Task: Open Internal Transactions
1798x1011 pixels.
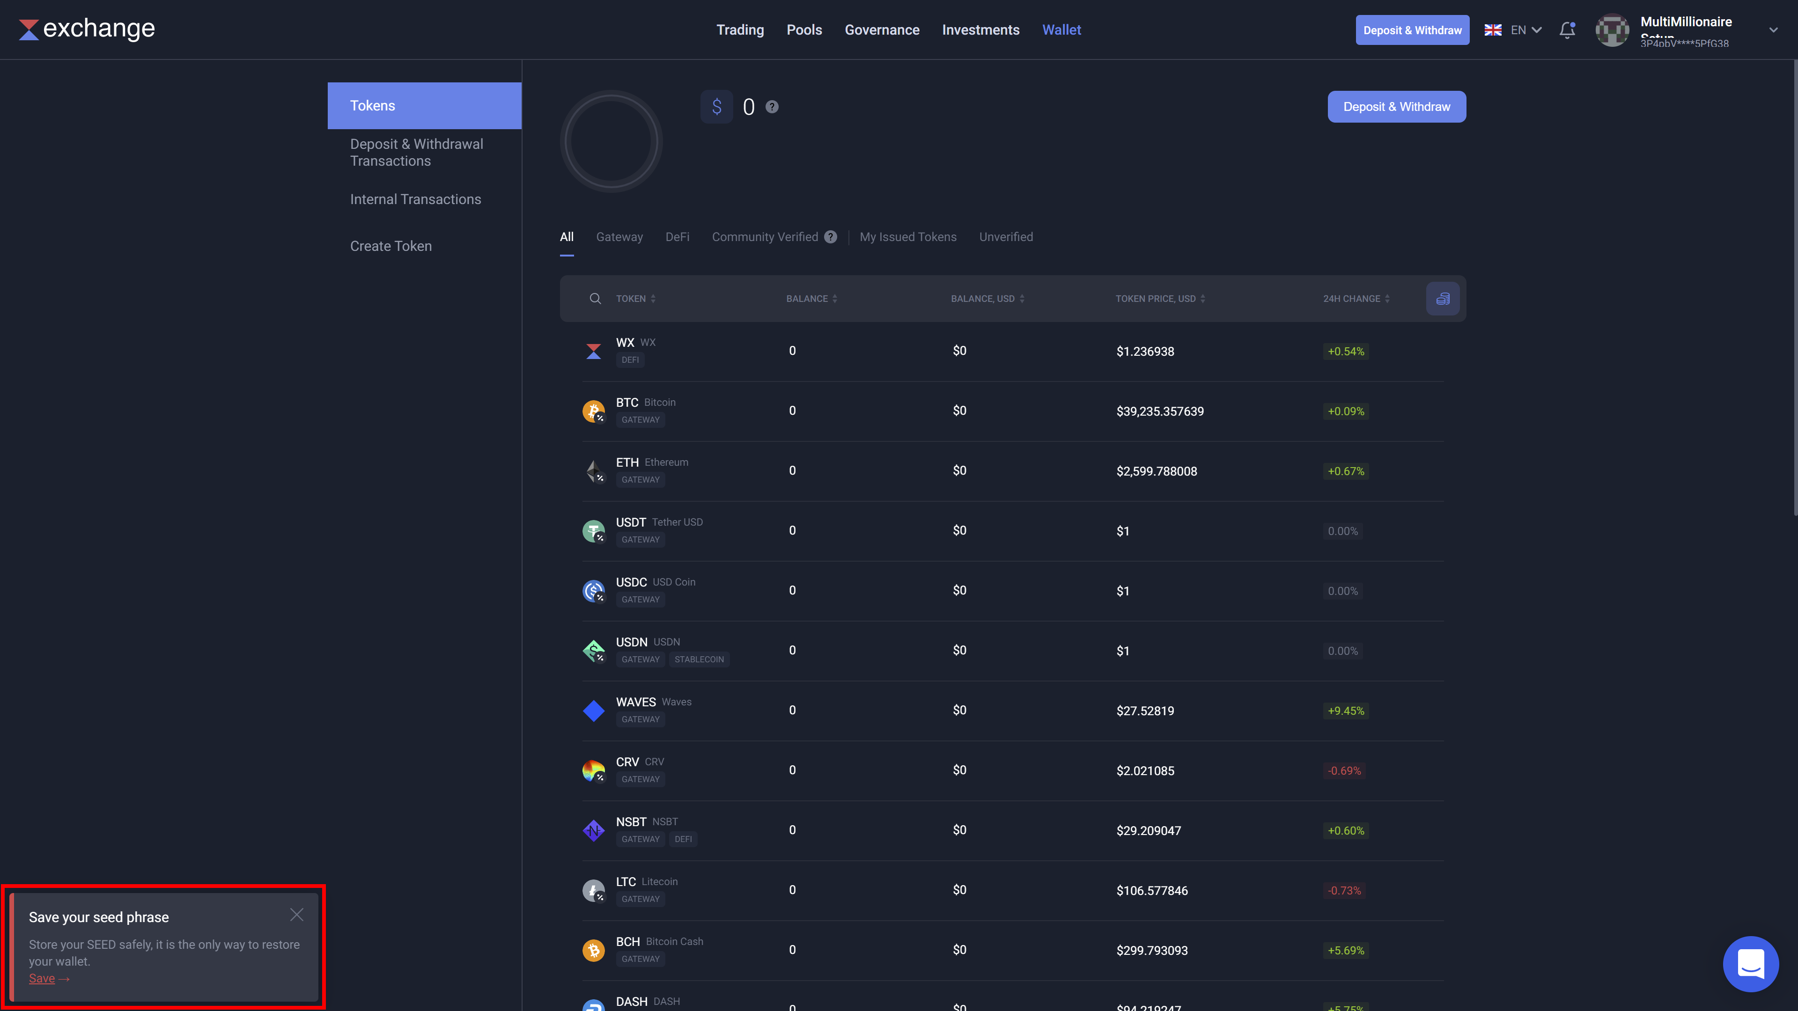Action: pyautogui.click(x=415, y=199)
